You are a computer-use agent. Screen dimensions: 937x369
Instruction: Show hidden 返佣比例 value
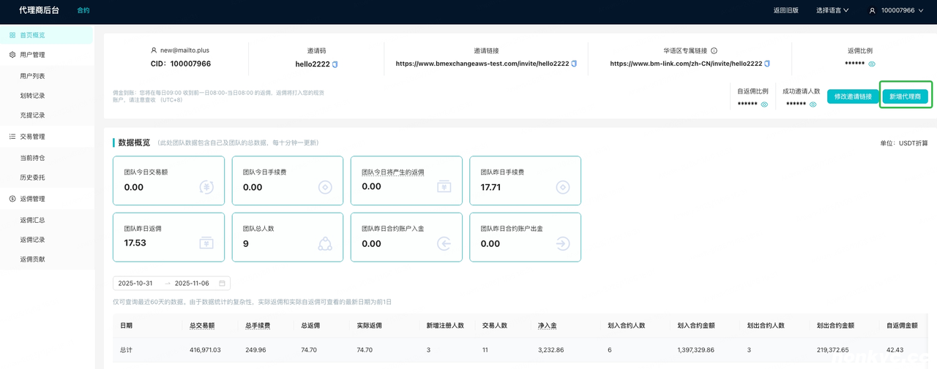(872, 64)
